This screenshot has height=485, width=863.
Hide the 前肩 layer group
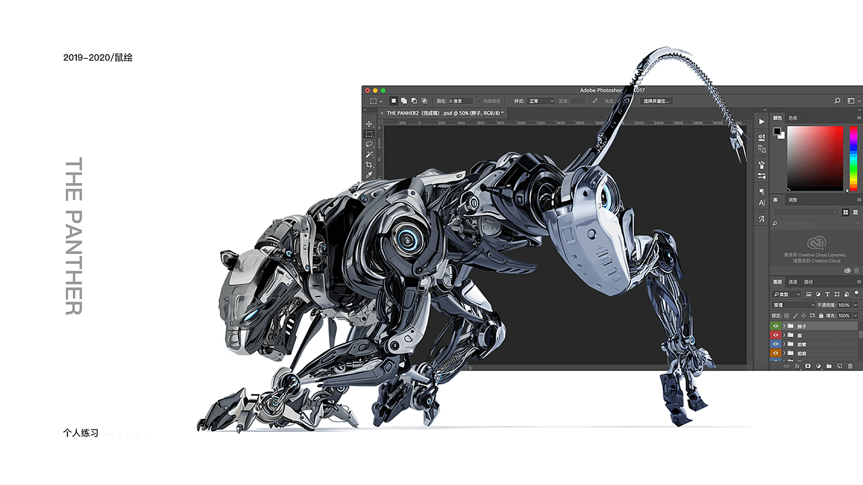coord(776,353)
